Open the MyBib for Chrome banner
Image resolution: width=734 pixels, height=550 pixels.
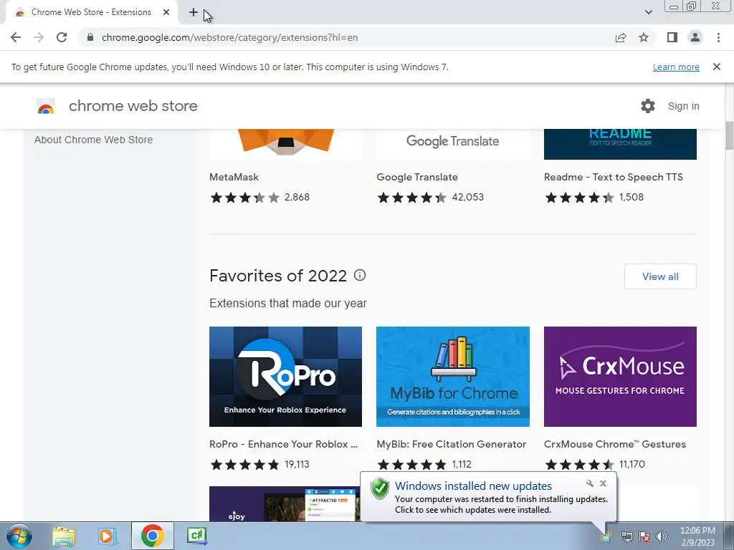click(x=453, y=377)
